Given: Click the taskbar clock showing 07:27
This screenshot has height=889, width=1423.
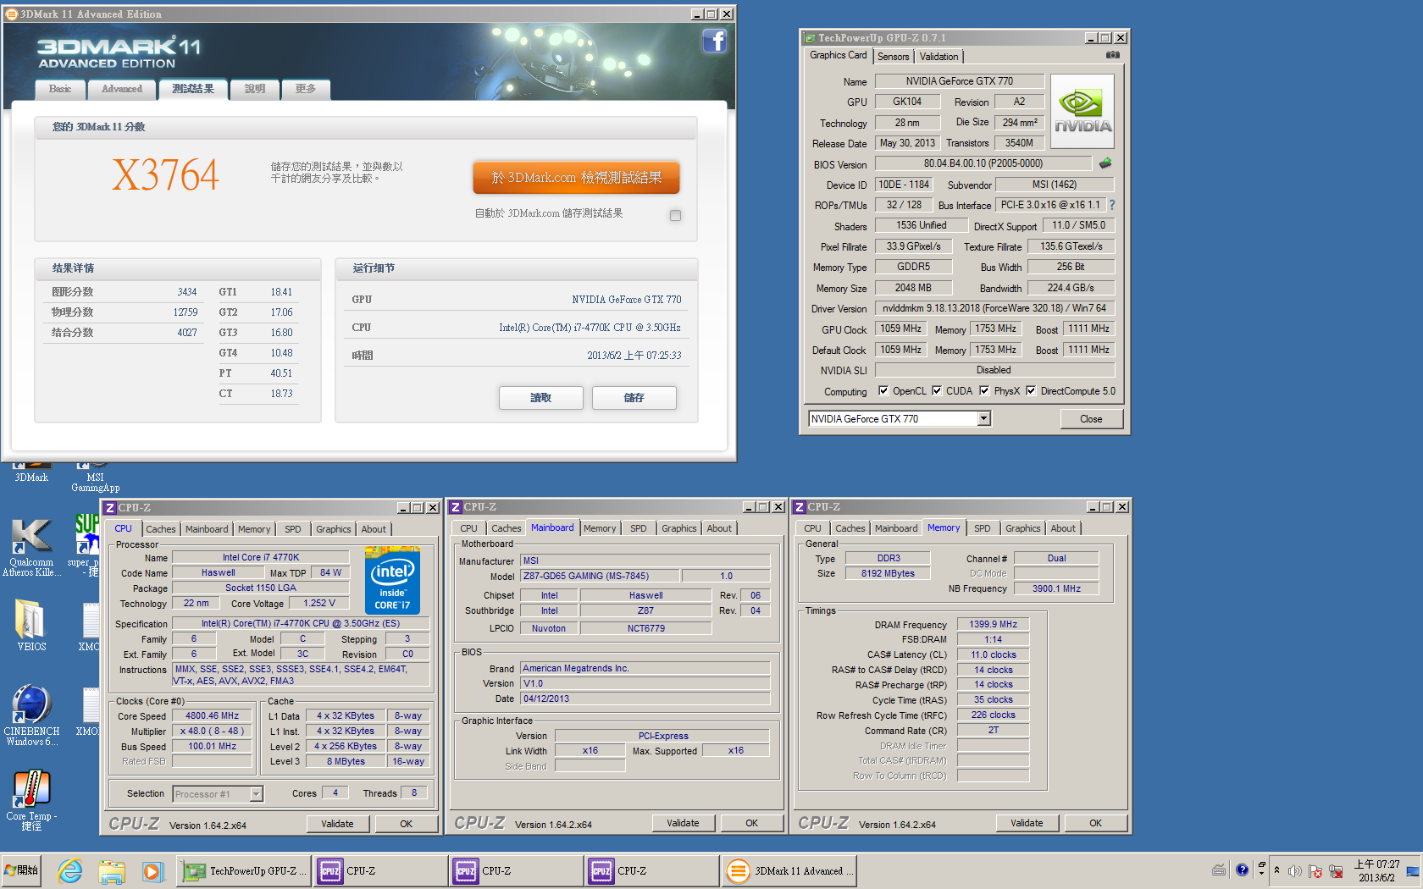Looking at the screenshot, I should (1376, 870).
